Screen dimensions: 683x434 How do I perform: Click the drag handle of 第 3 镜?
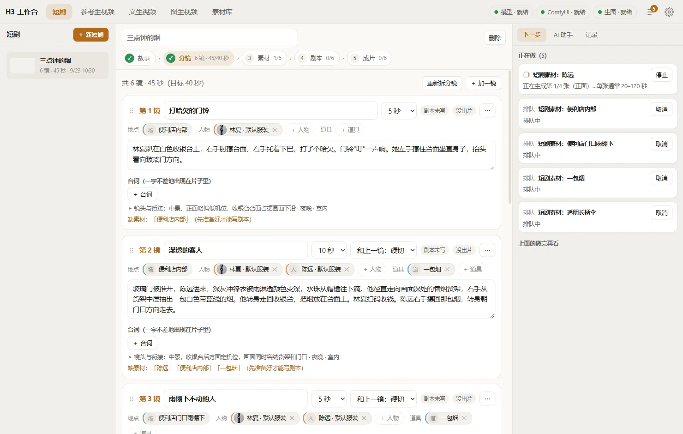(132, 399)
